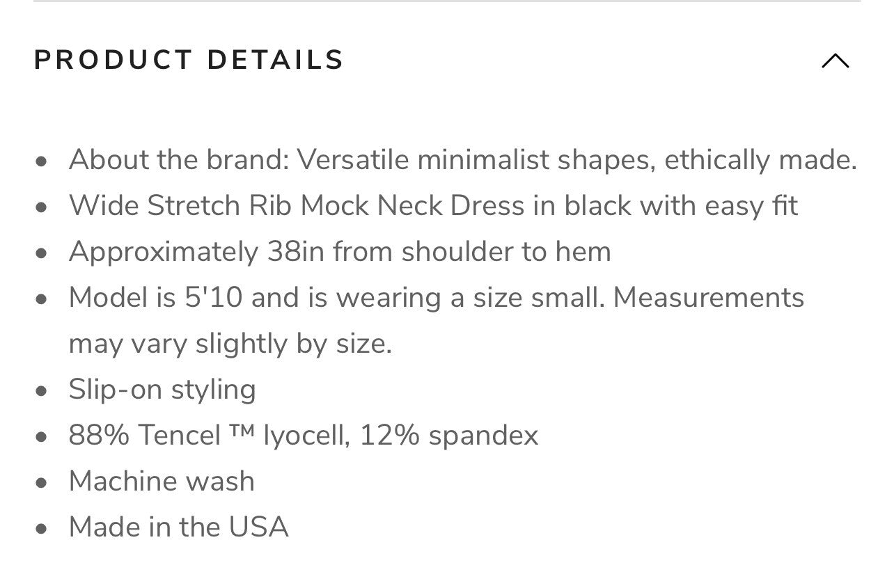Click the Model is 5'10 detail line
The height and width of the screenshot is (588, 894).
437,297
